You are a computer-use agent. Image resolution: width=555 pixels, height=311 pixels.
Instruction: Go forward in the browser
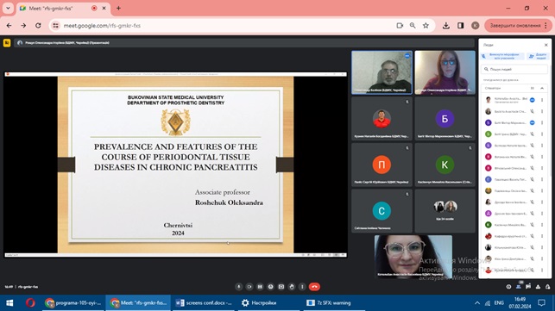(23, 26)
